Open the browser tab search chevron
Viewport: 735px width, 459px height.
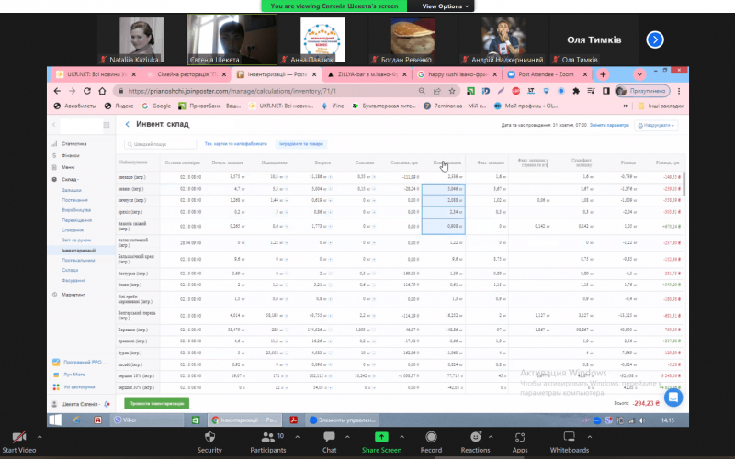pos(639,74)
